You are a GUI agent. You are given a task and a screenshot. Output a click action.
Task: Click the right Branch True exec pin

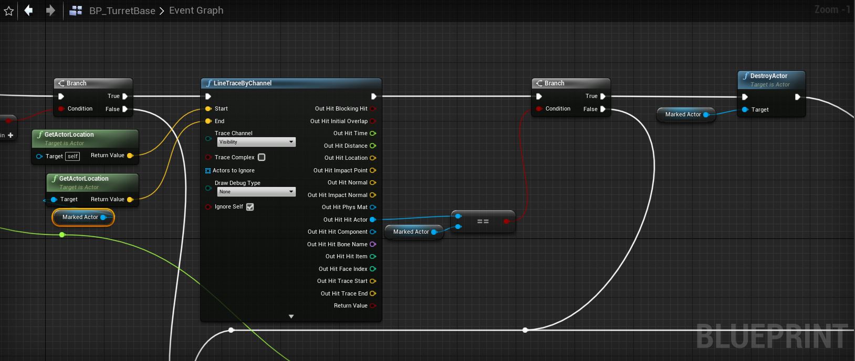coord(603,96)
